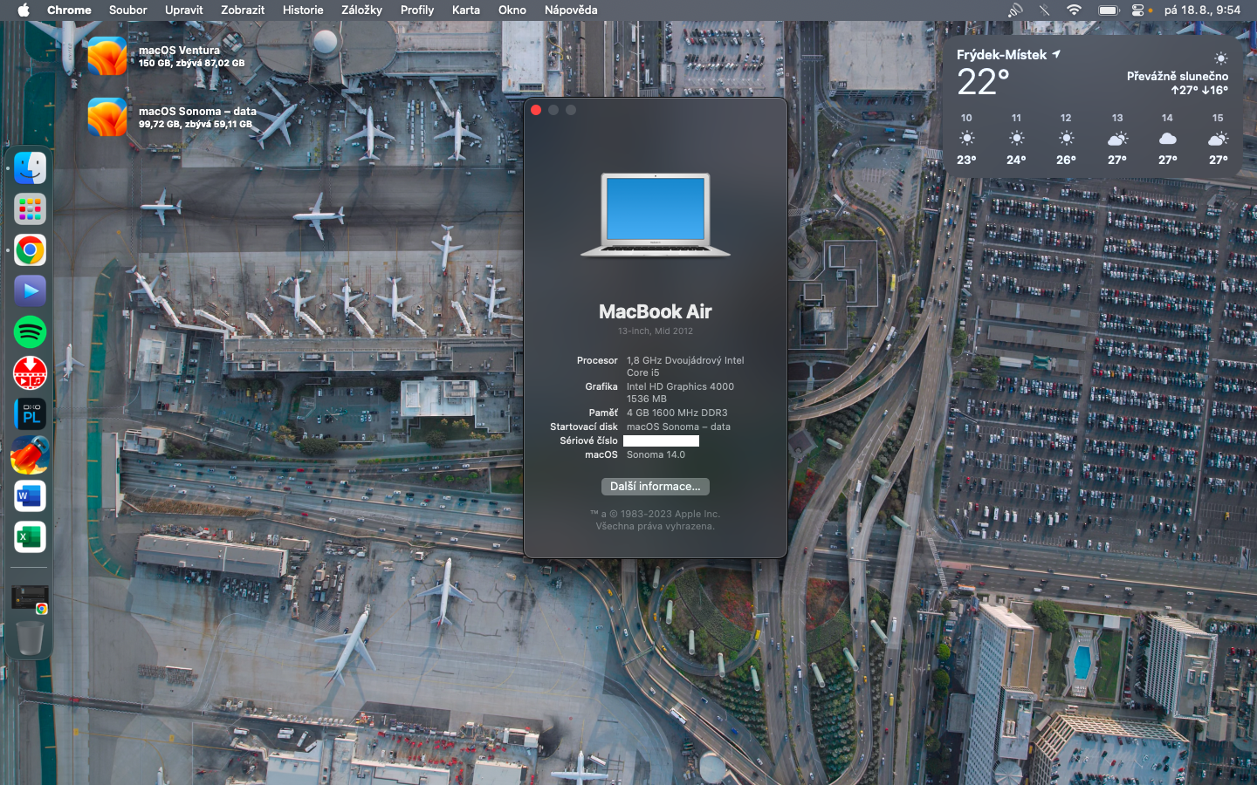The image size is (1257, 785).
Task: Open the Okno menu
Action: click(x=512, y=10)
